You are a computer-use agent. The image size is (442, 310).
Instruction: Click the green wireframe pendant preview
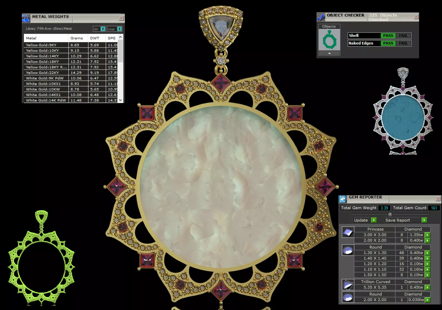coord(41,258)
